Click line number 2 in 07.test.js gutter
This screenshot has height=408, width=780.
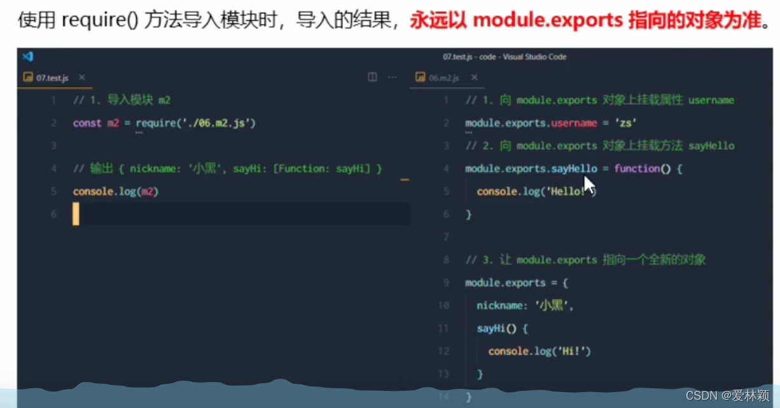(x=54, y=123)
